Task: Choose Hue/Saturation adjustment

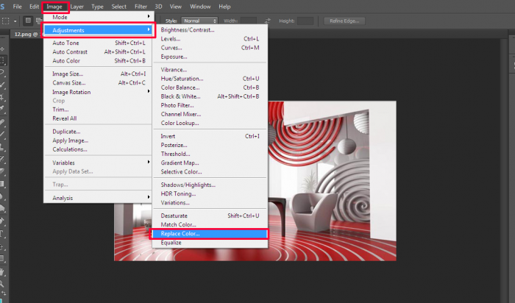Action: [x=210, y=79]
